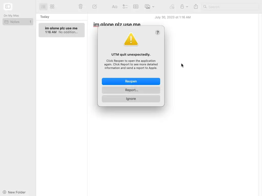The width and height of the screenshot is (262, 196).
Task: Switch to list view
Action: point(43,7)
